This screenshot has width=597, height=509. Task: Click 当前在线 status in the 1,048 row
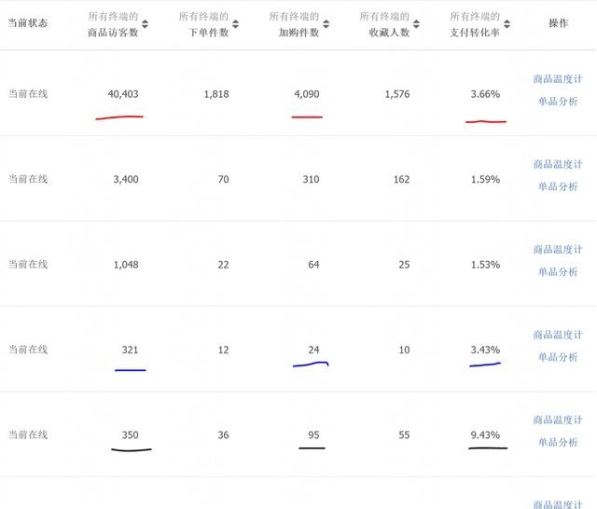(28, 265)
